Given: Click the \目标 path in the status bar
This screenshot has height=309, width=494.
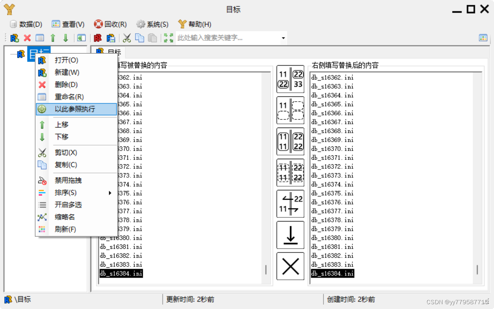Looking at the screenshot, I should (x=23, y=299).
